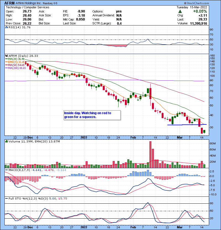Screen dimensions: 221x230
Task: Click the MA(50) 54.65 legend entry
Action: coord(16,65)
